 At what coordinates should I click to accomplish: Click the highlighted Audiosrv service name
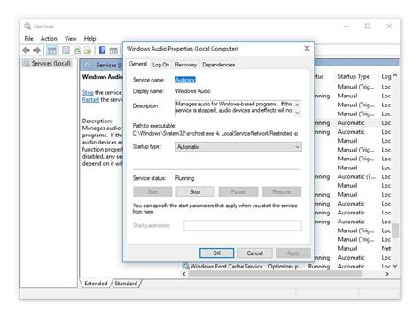[x=185, y=80]
